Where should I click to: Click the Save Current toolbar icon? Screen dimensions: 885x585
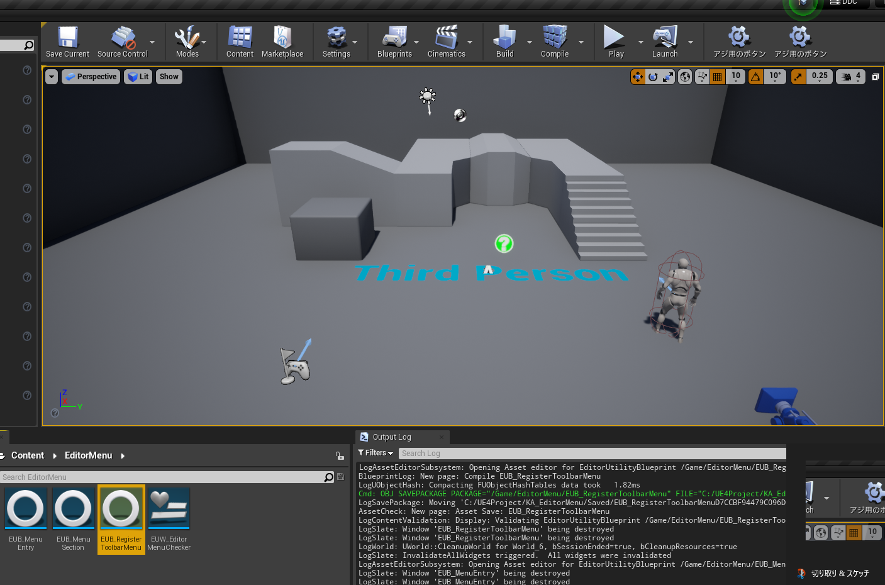click(x=67, y=42)
